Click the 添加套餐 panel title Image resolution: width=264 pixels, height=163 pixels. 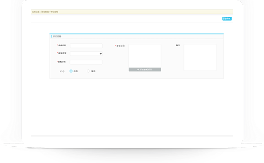coord(57,37)
